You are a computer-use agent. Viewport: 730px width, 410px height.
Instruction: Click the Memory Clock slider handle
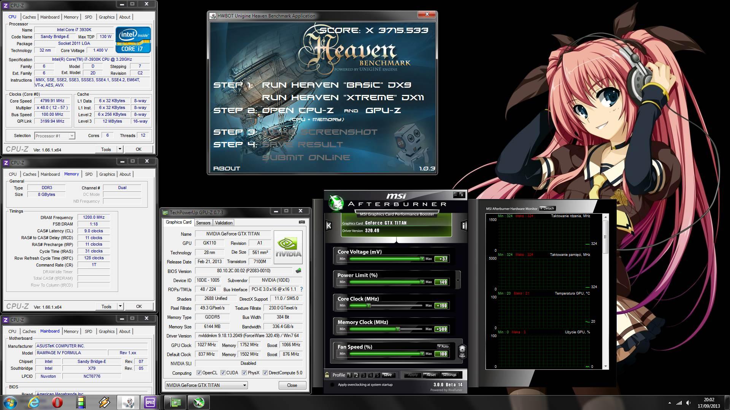point(398,329)
